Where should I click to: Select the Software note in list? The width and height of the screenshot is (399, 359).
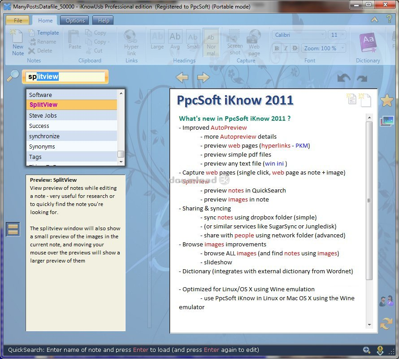pos(71,95)
